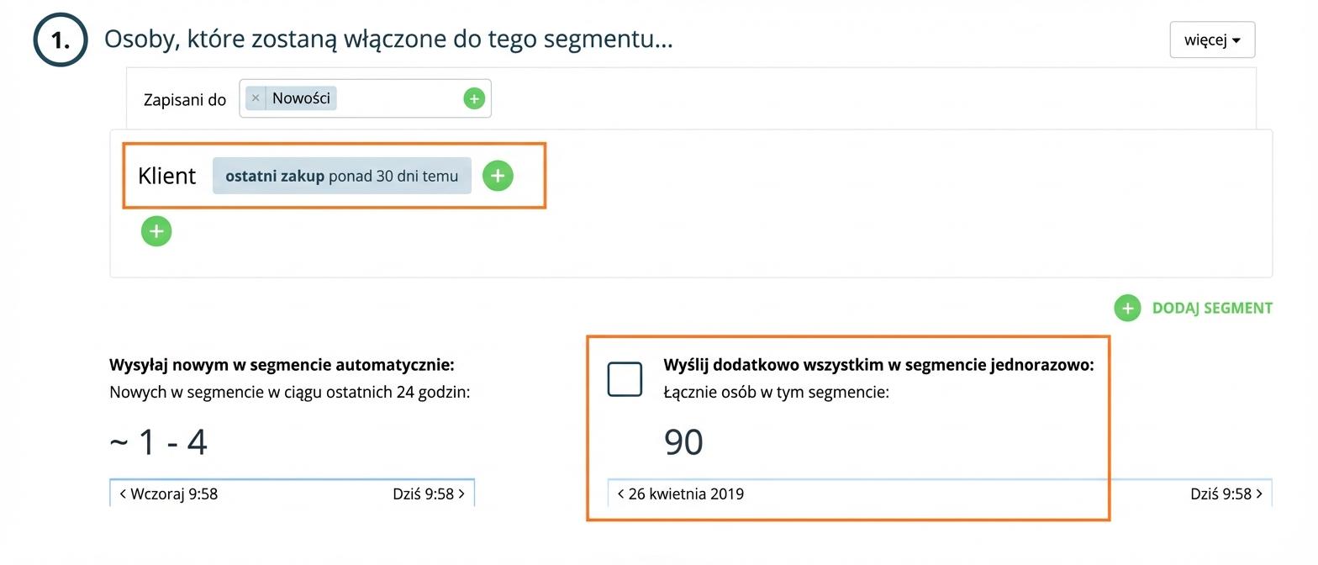Viewport: 1318px width, 565px height.
Task: Click the "~ 1 - 4" new subscribers estimate
Action: click(159, 442)
